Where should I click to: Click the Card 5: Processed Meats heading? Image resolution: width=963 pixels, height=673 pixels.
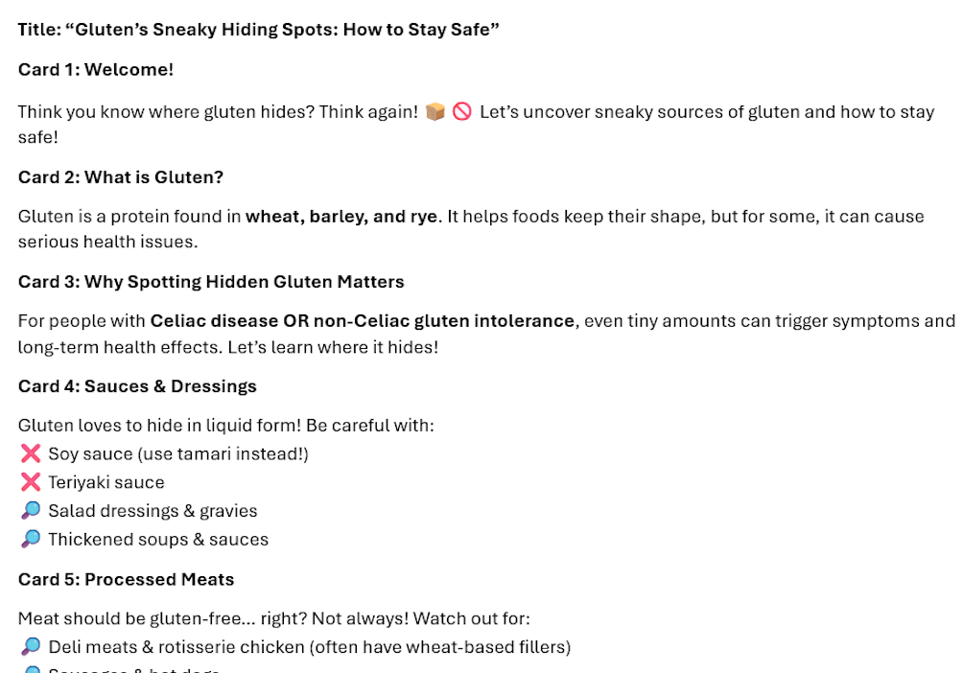coord(126,579)
